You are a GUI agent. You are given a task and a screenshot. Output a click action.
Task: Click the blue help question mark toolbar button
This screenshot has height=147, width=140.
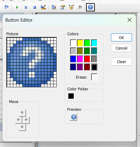tap(90, 7)
